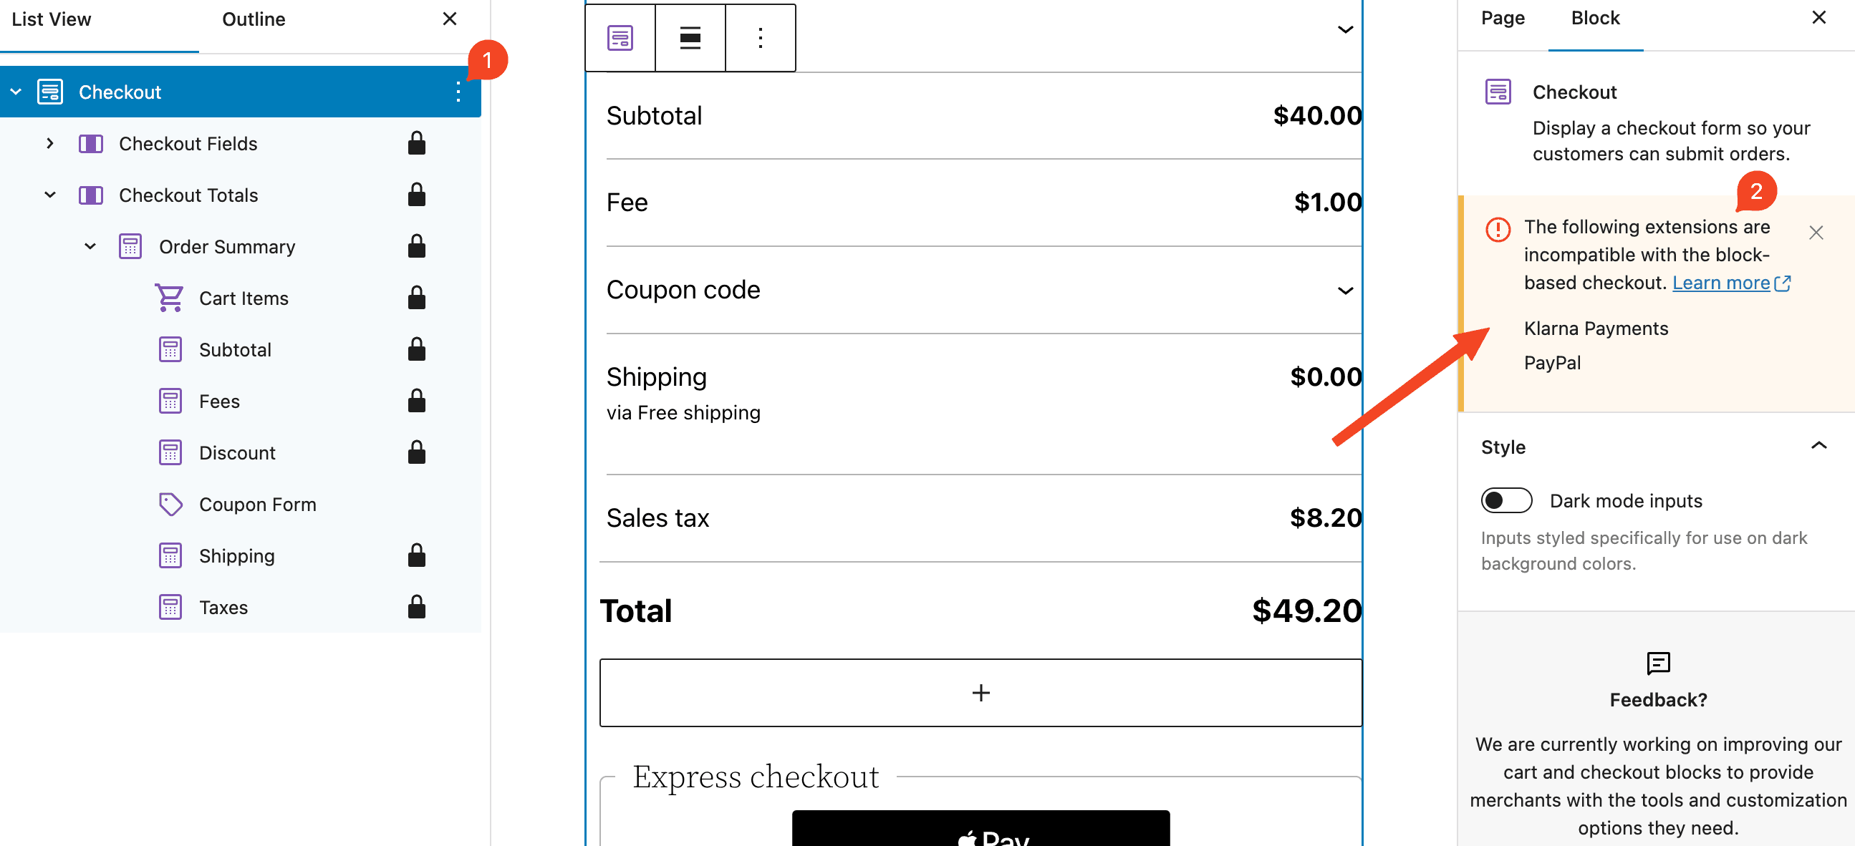
Task: Collapse the Order Summary item
Action: pos(90,246)
